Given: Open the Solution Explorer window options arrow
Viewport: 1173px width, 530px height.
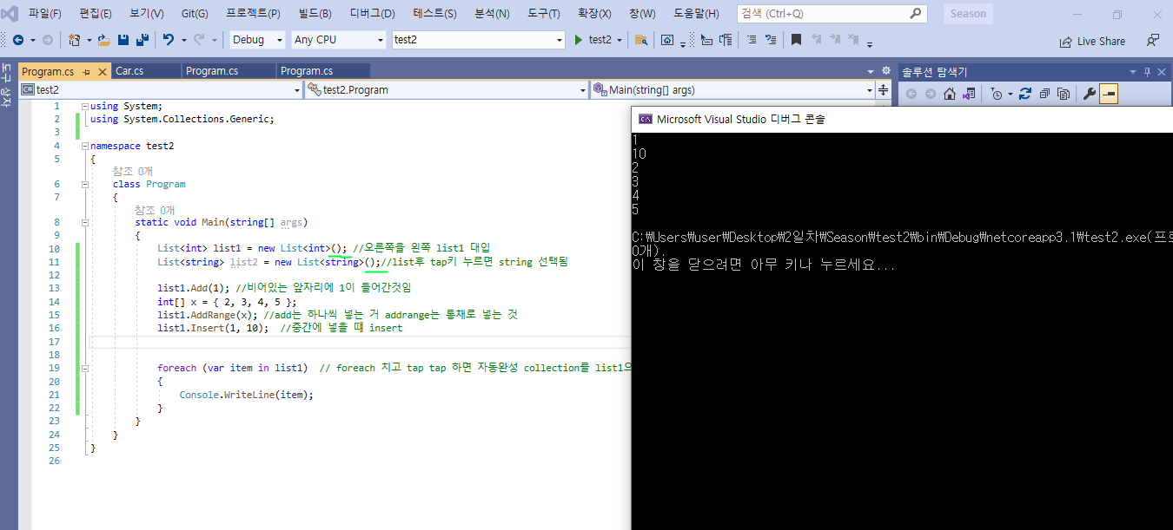Looking at the screenshot, I should coord(1131,72).
